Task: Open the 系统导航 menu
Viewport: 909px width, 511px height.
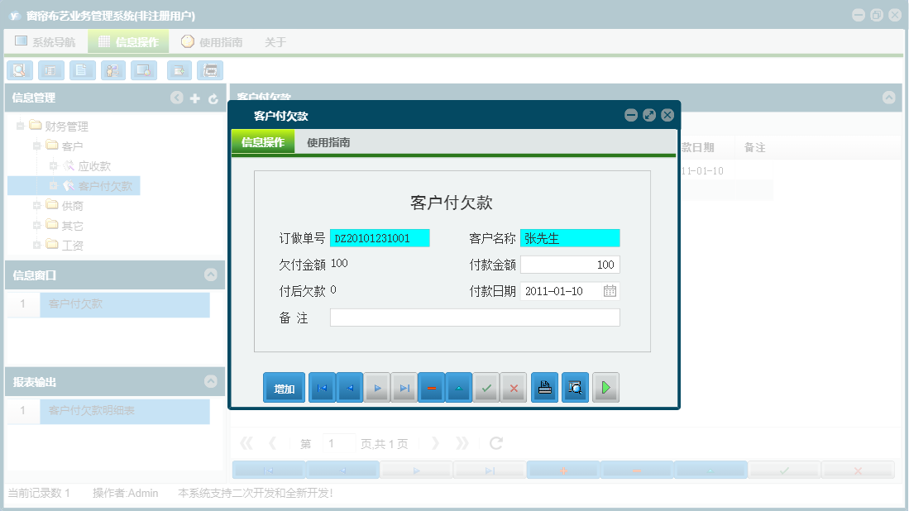Action: [x=46, y=41]
